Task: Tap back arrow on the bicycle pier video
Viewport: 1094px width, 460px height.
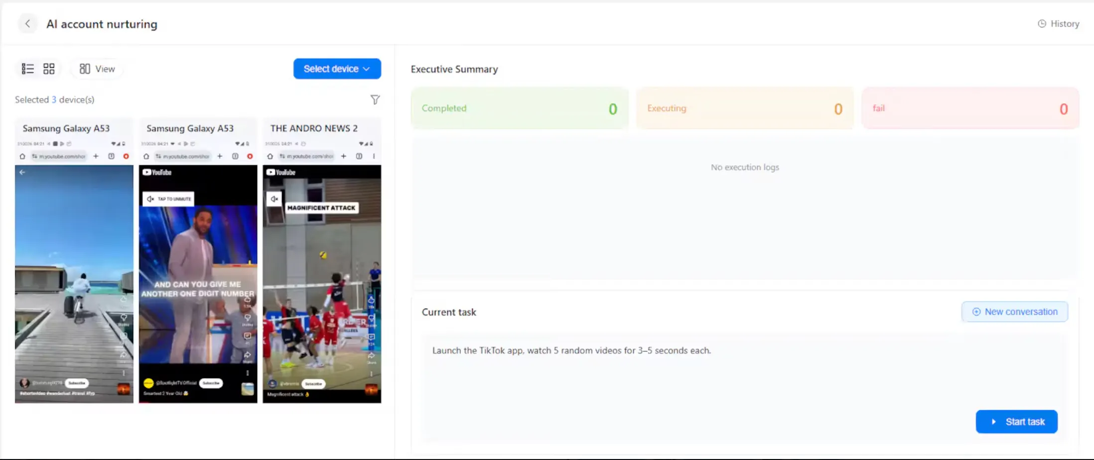Action: pyautogui.click(x=22, y=172)
